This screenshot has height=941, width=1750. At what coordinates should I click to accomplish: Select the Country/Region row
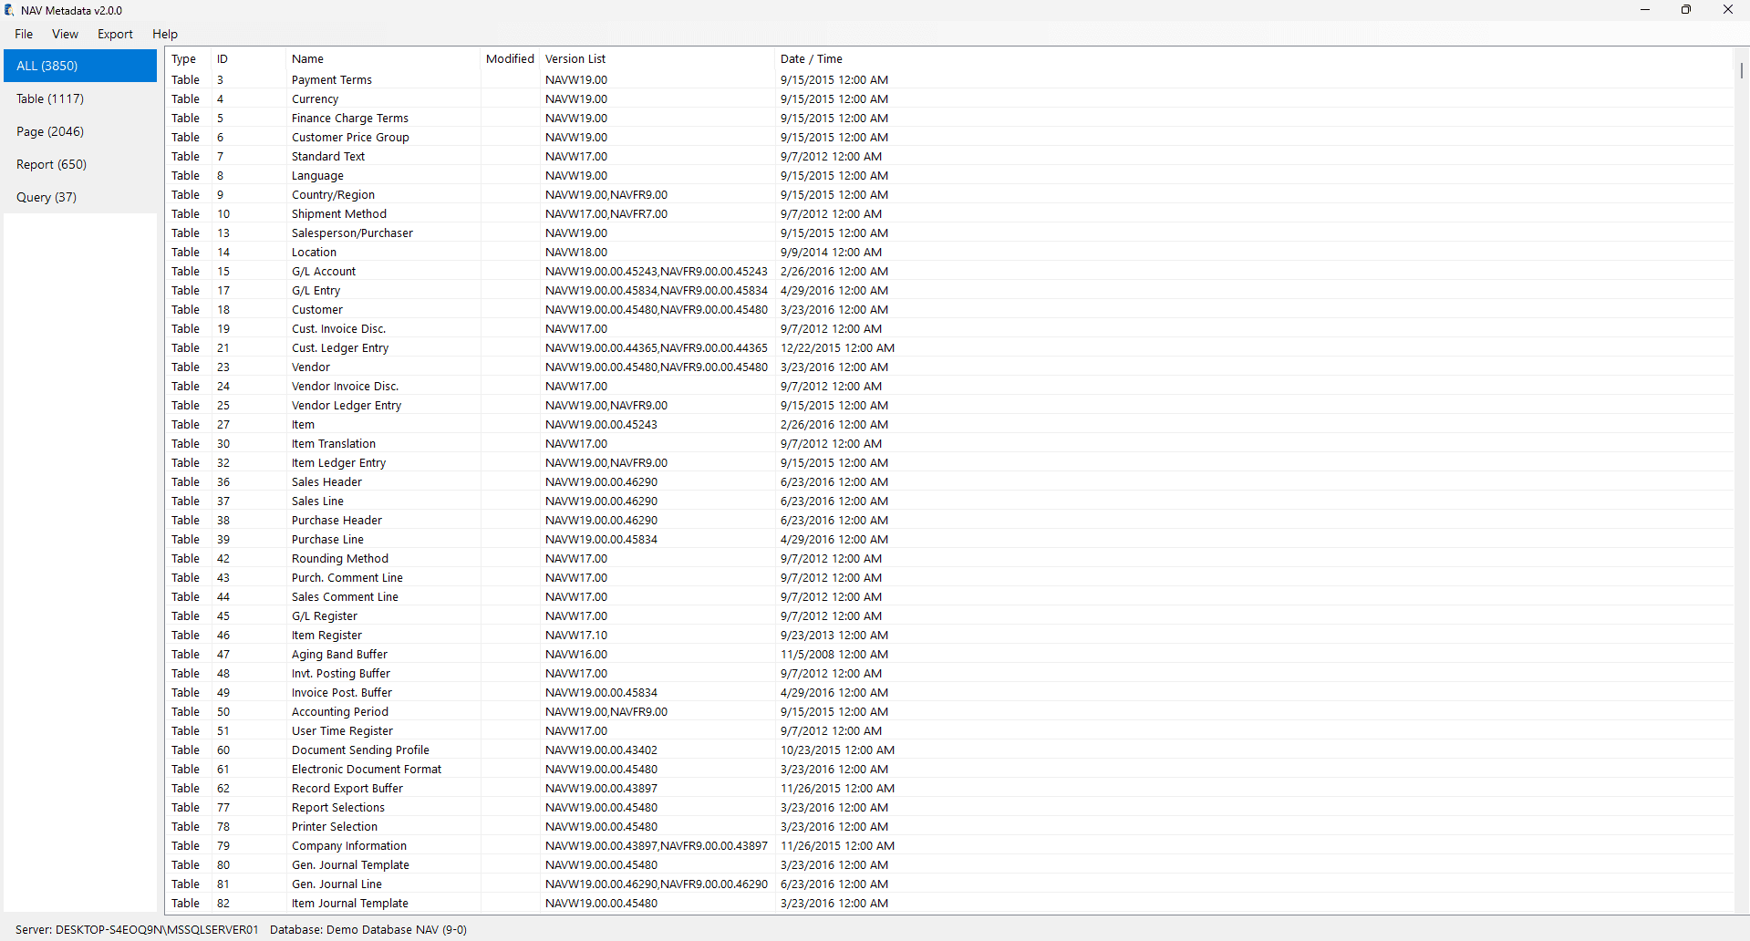949,194
